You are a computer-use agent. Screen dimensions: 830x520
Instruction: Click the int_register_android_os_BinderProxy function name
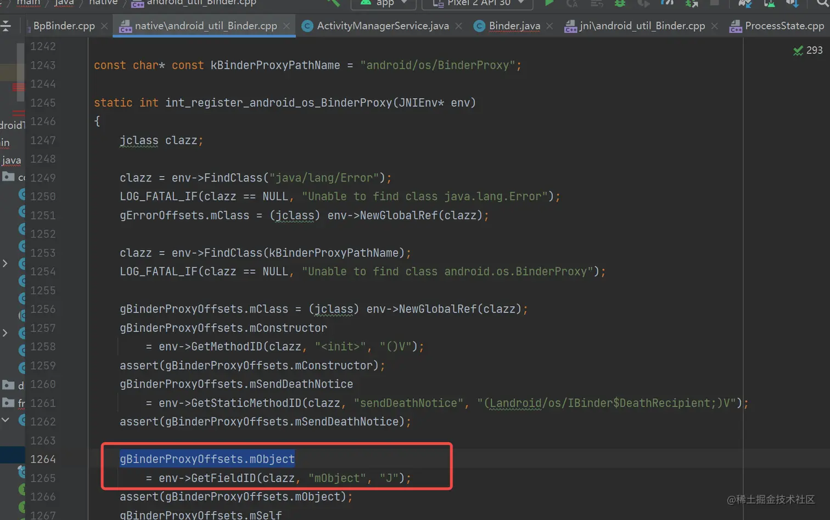coord(279,103)
